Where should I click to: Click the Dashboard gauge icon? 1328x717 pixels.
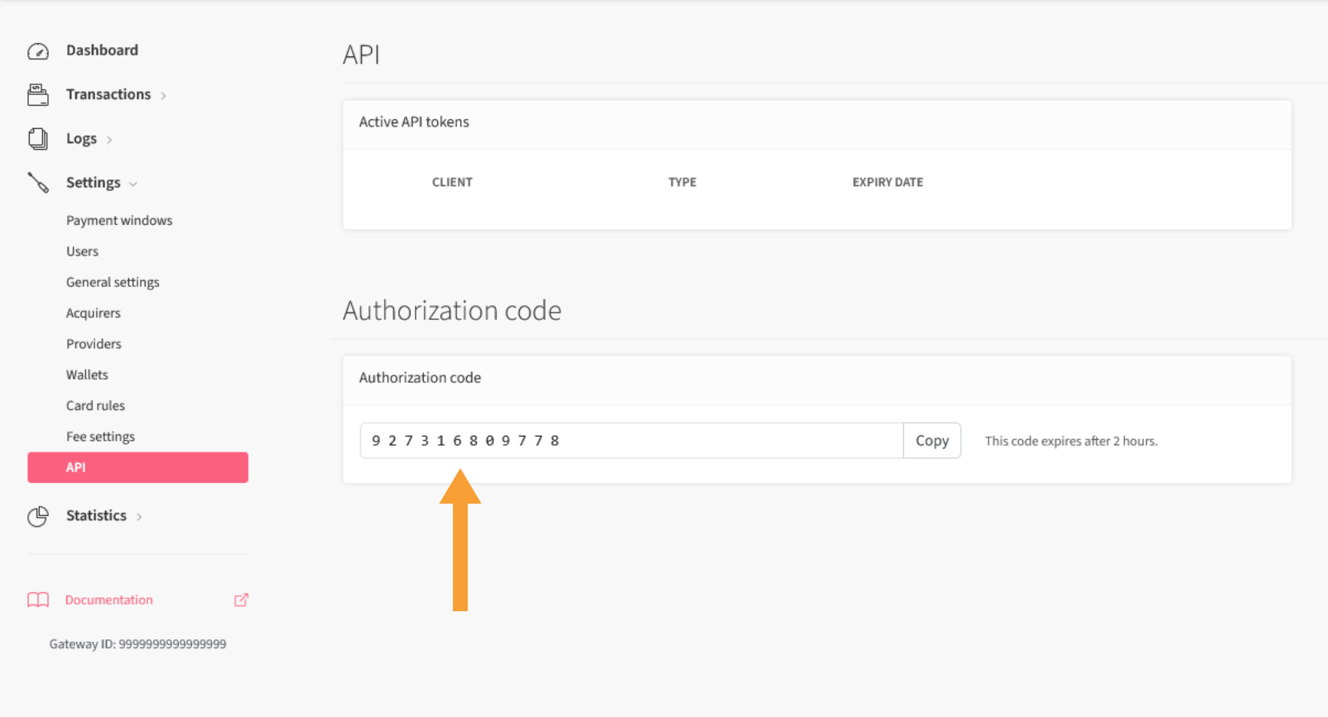tap(38, 51)
